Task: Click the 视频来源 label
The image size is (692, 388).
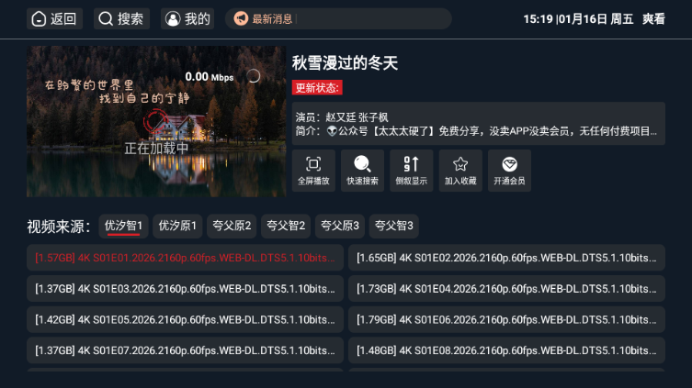Action: [58, 227]
